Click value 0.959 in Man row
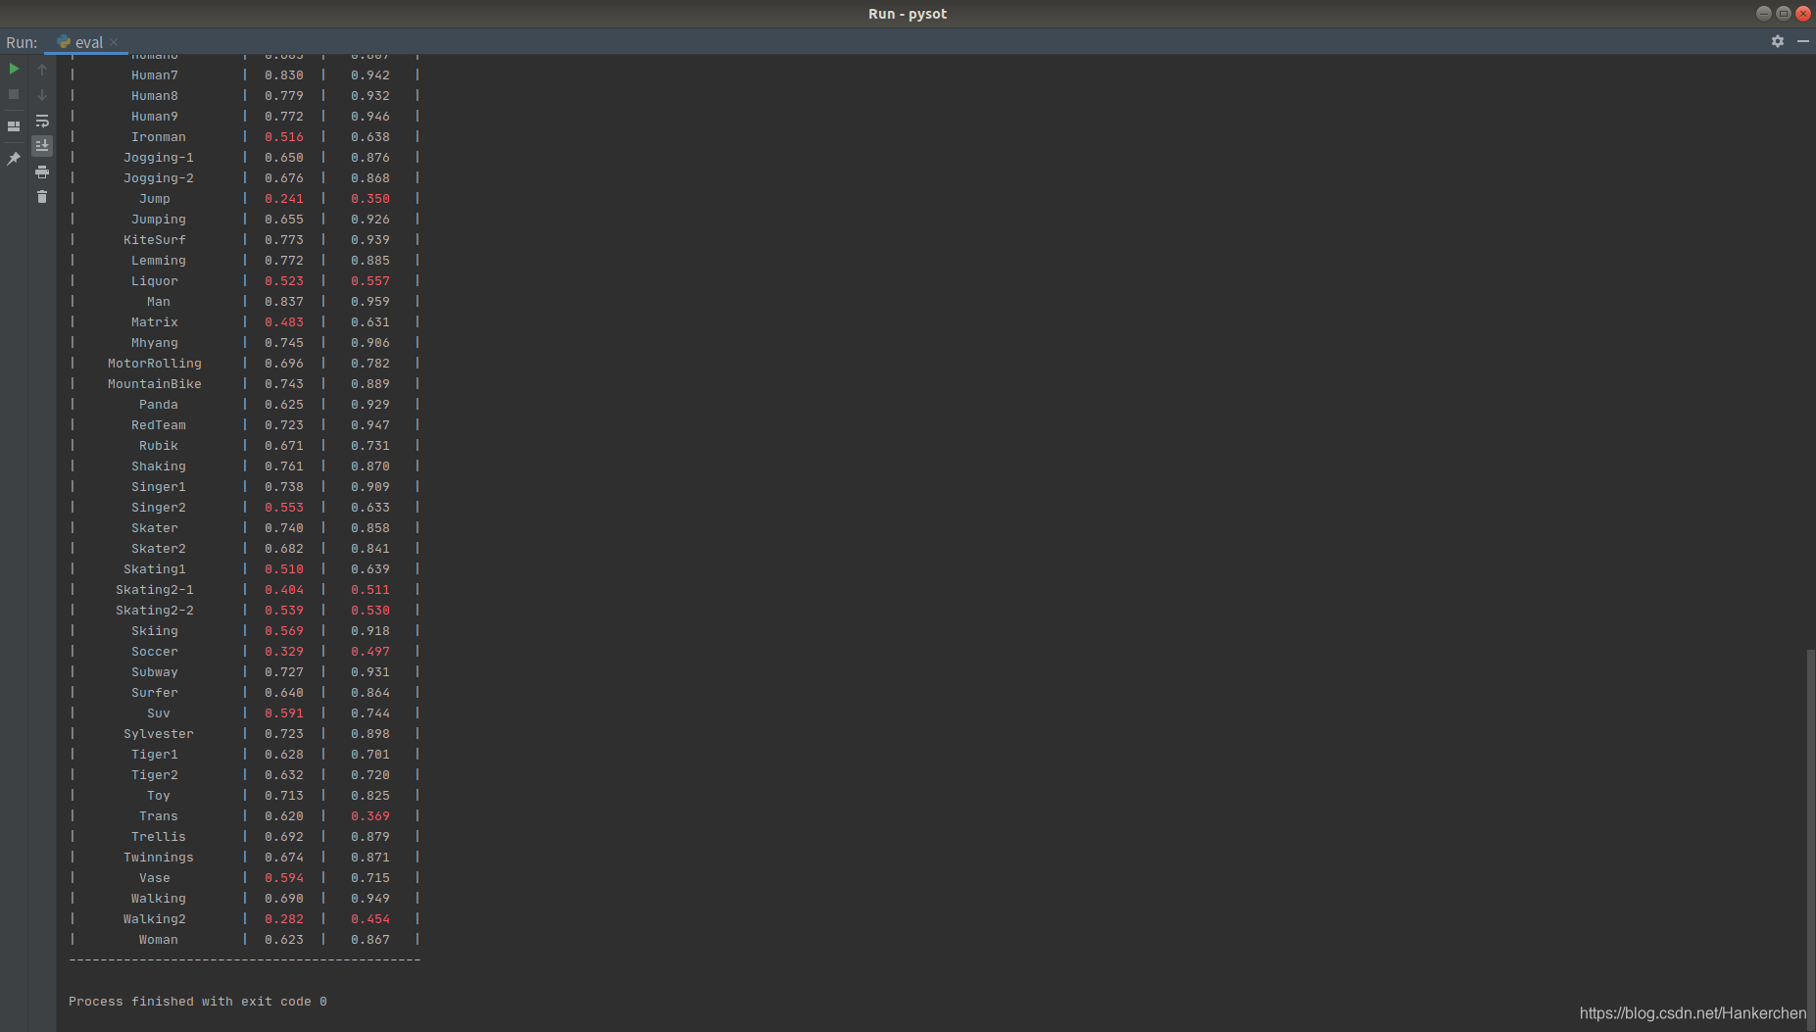 tap(370, 302)
